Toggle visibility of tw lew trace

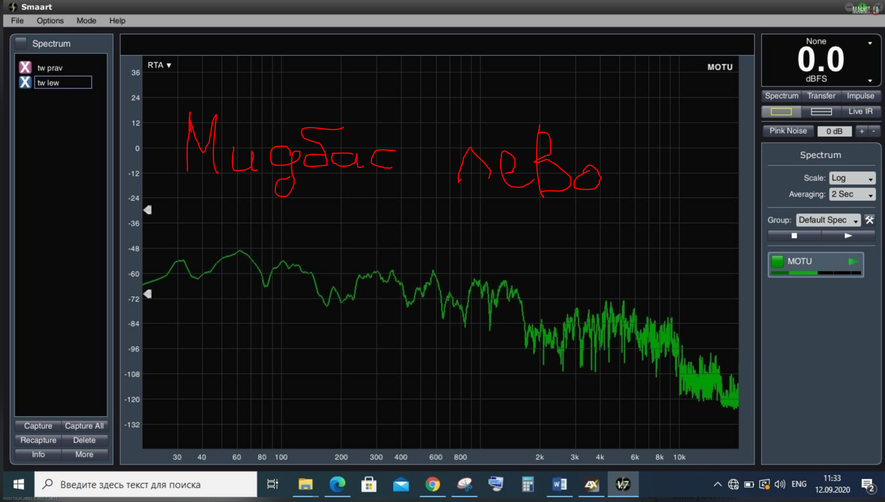(25, 83)
